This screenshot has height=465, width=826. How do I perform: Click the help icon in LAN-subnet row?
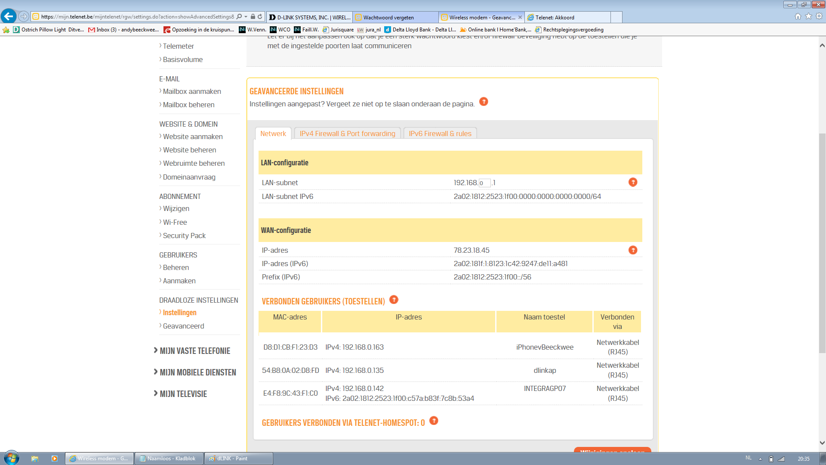click(x=633, y=182)
